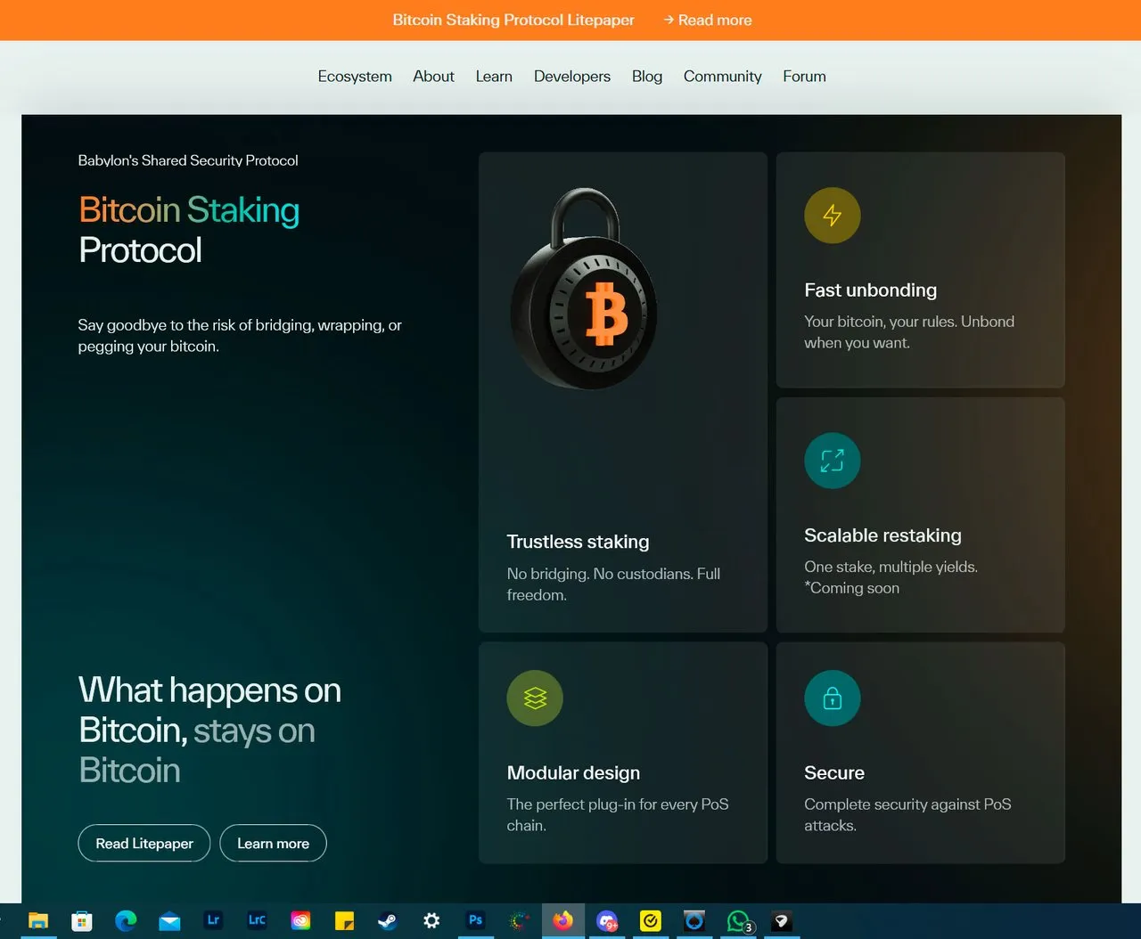This screenshot has height=939, width=1141.
Task: Click the Secure padlock circle icon
Action: (832, 698)
